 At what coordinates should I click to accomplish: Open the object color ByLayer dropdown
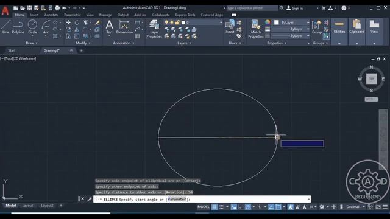291,23
